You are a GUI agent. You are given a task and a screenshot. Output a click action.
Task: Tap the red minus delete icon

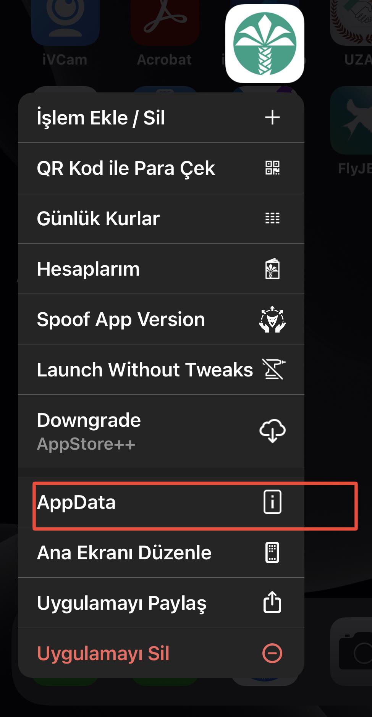pos(272,653)
